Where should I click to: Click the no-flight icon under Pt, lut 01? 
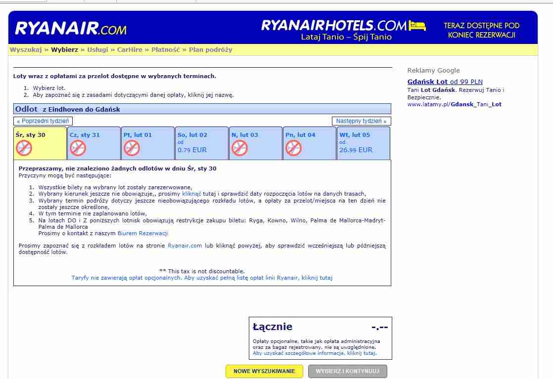point(132,148)
